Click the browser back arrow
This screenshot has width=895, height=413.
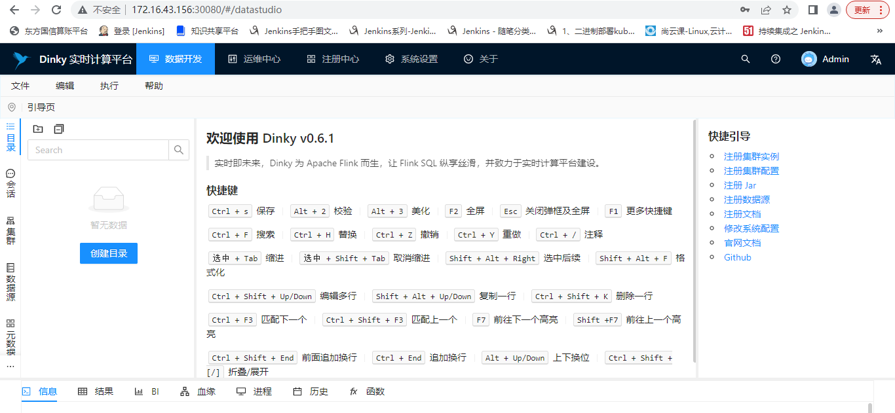pyautogui.click(x=14, y=10)
